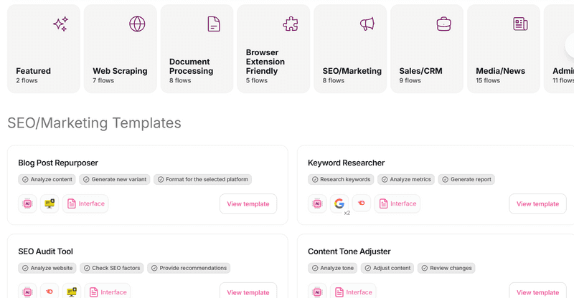Open the Sales/CRM category card
The width and height of the screenshot is (574, 298).
[x=427, y=49]
